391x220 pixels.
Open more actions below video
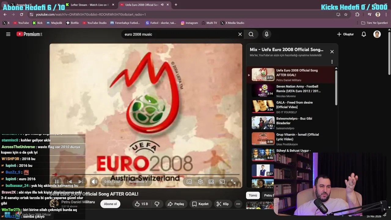[x=238, y=204]
